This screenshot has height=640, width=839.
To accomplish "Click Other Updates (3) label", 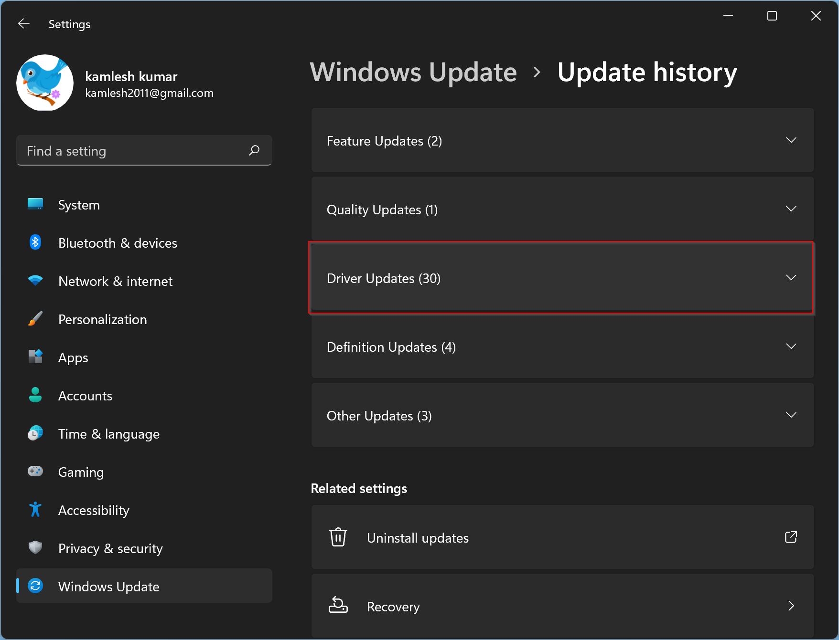I will click(x=379, y=416).
